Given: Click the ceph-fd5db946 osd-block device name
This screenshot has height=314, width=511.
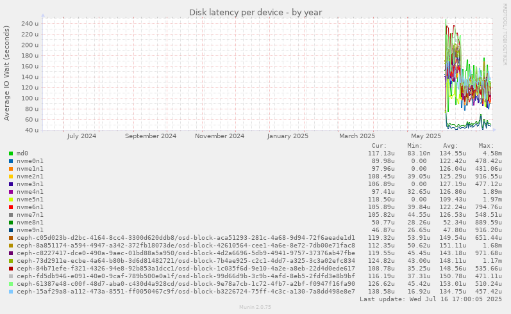Looking at the screenshot, I should [x=186, y=276].
